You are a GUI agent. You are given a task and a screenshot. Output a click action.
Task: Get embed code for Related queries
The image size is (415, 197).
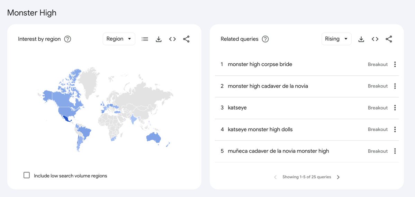(x=375, y=39)
